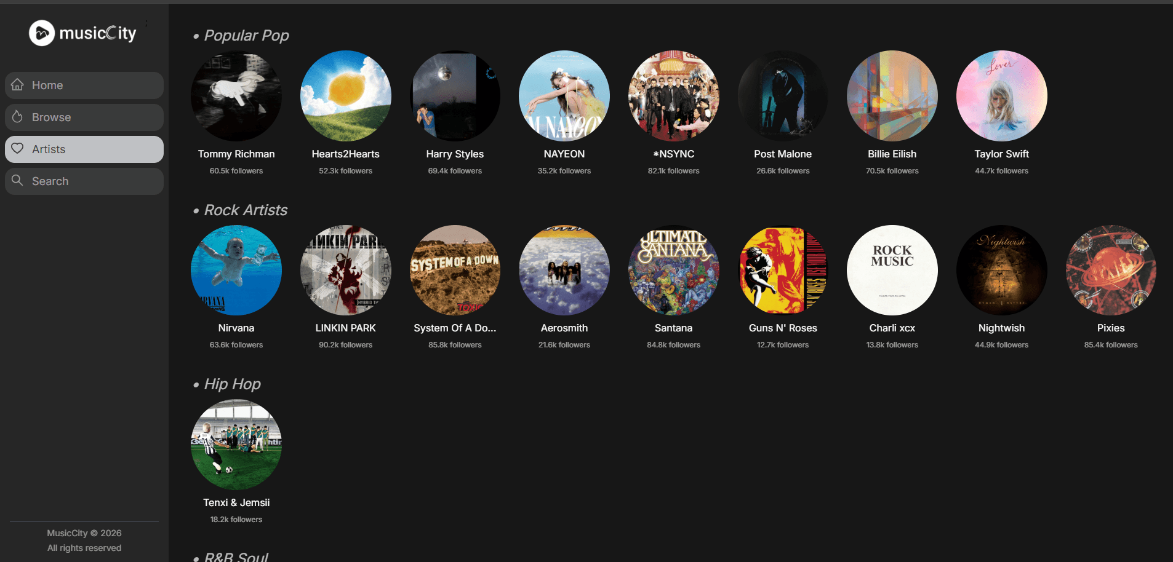Click the Taylor Swift name link

tap(1002, 154)
